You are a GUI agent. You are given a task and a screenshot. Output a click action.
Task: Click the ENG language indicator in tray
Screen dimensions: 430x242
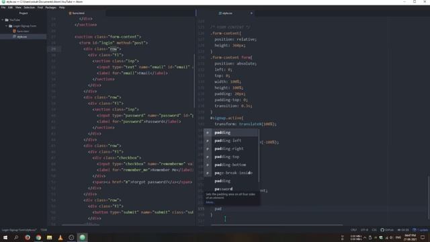pos(398,237)
